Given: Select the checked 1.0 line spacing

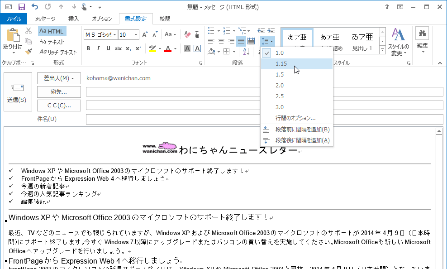Looking at the screenshot, I should 297,53.
